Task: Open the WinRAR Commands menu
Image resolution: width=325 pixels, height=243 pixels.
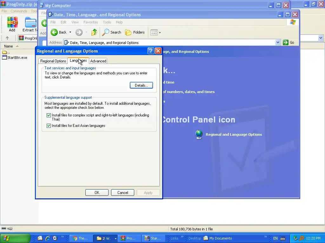Action: pos(19,11)
